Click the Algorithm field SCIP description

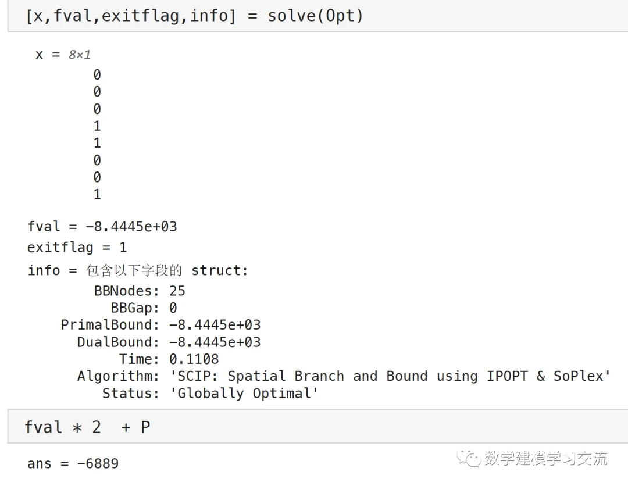pos(390,376)
